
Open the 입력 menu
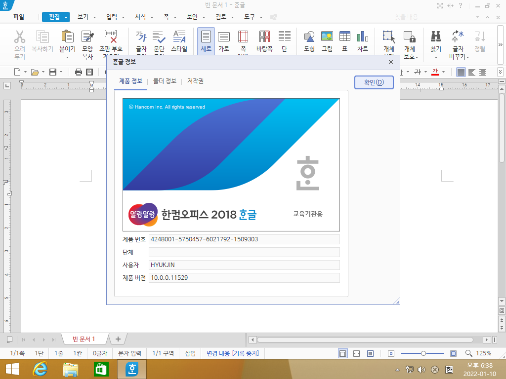[x=115, y=17]
